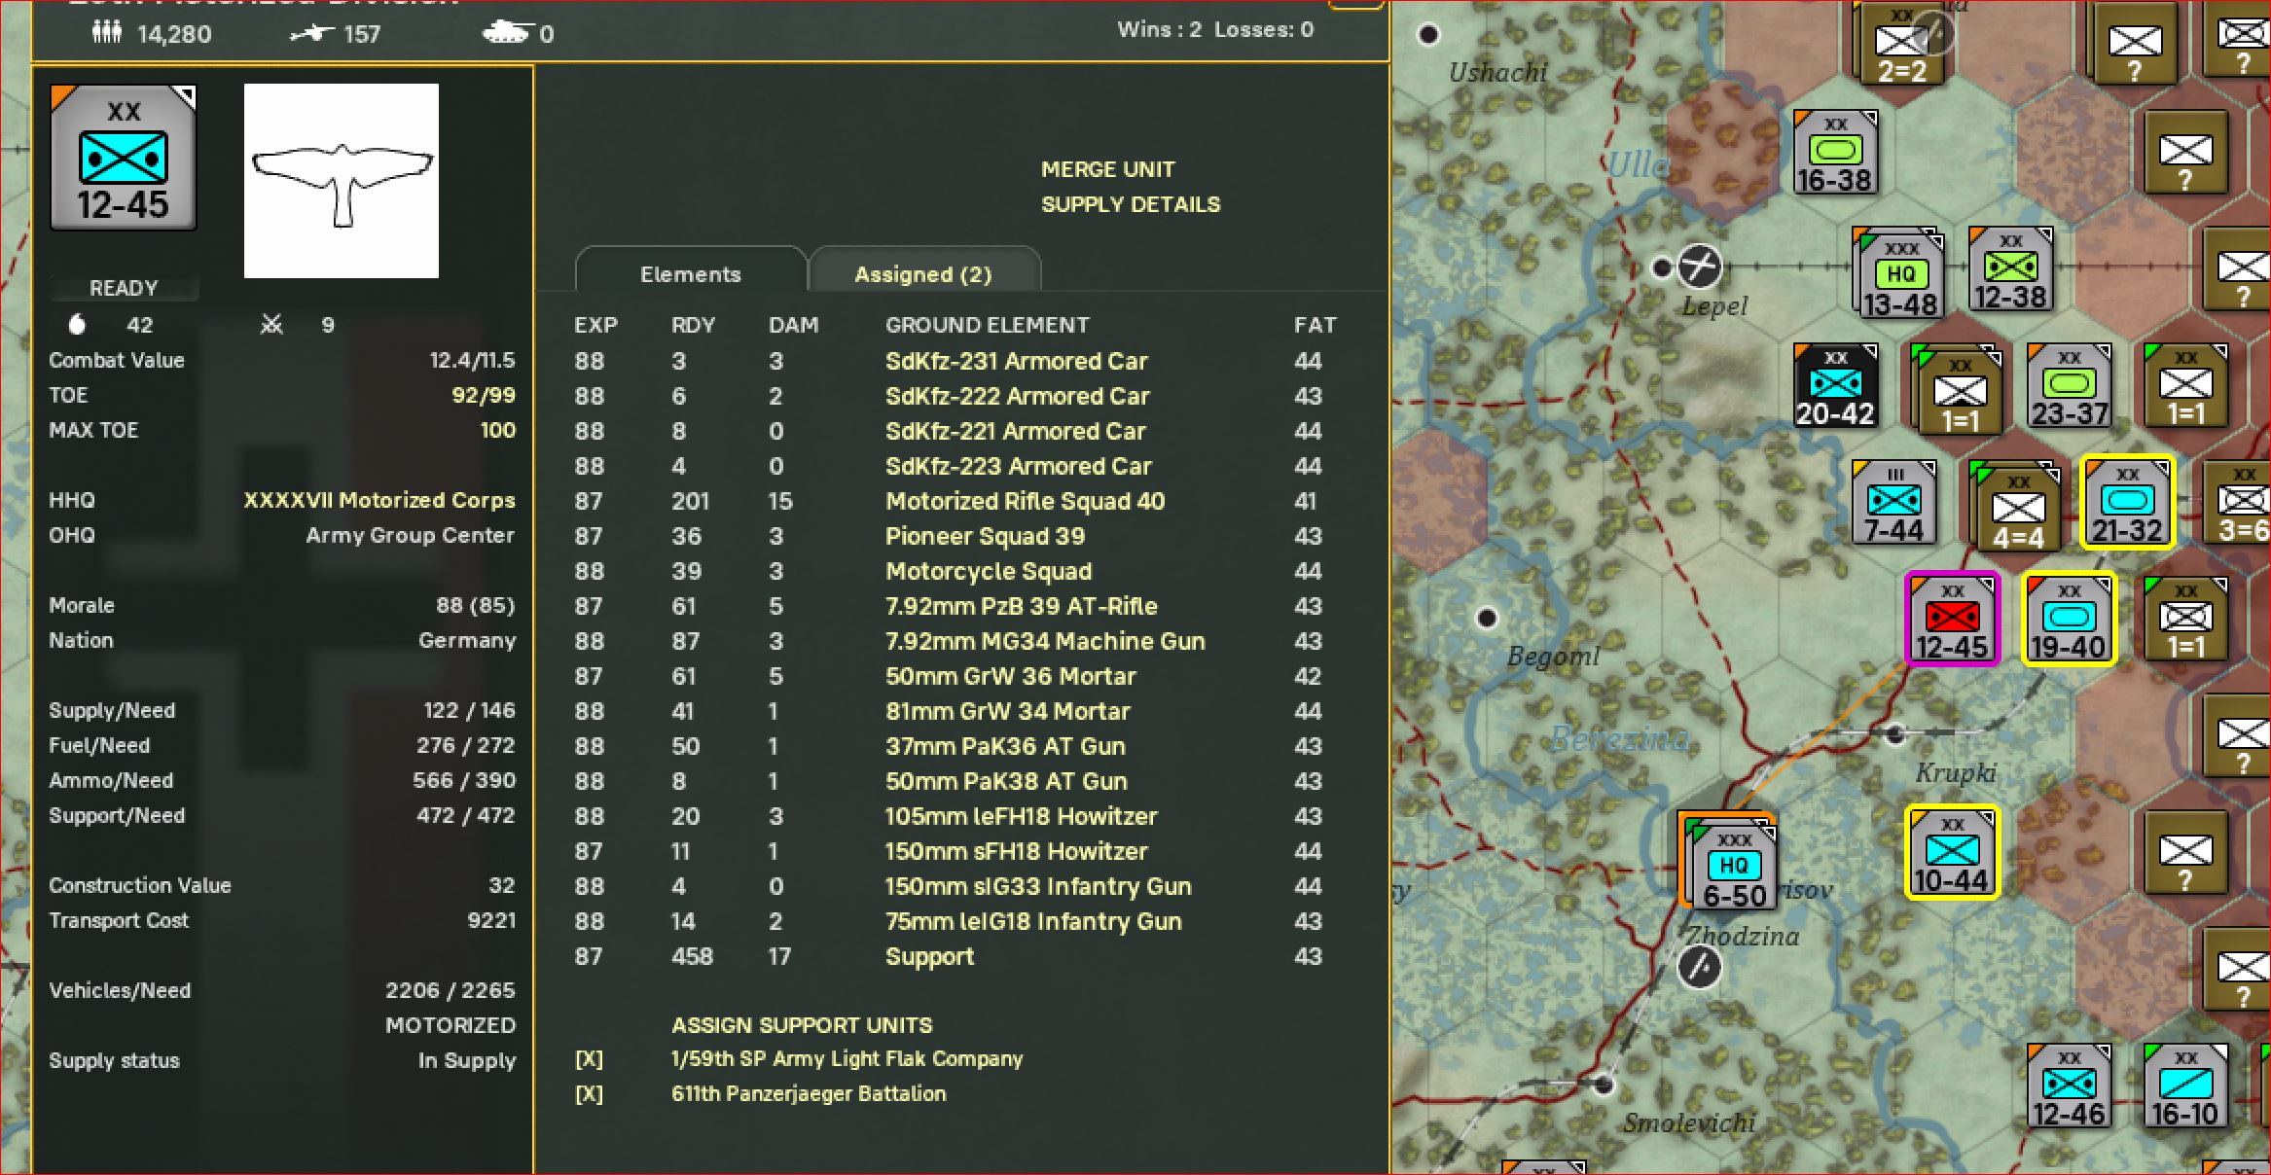Select the 12-38 unit counter on map
Screen dimensions: 2271x1175
click(2010, 269)
